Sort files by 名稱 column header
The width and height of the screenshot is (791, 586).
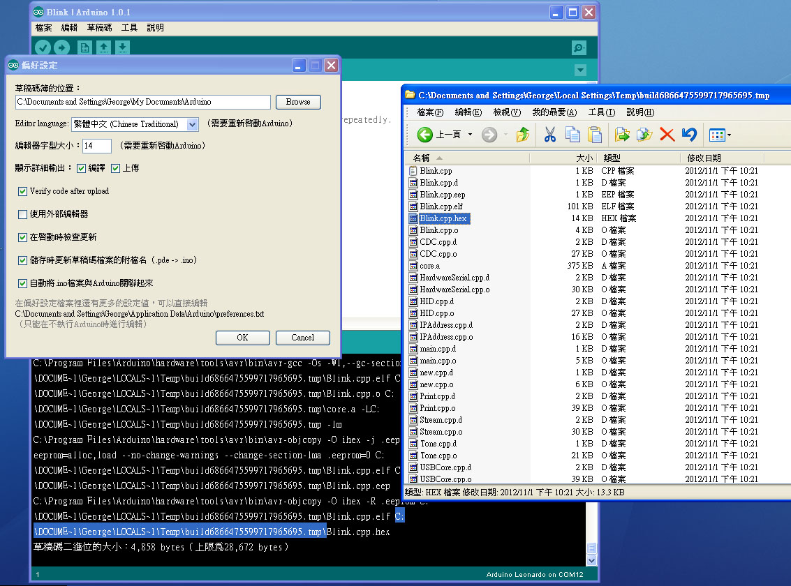pyautogui.click(x=467, y=158)
